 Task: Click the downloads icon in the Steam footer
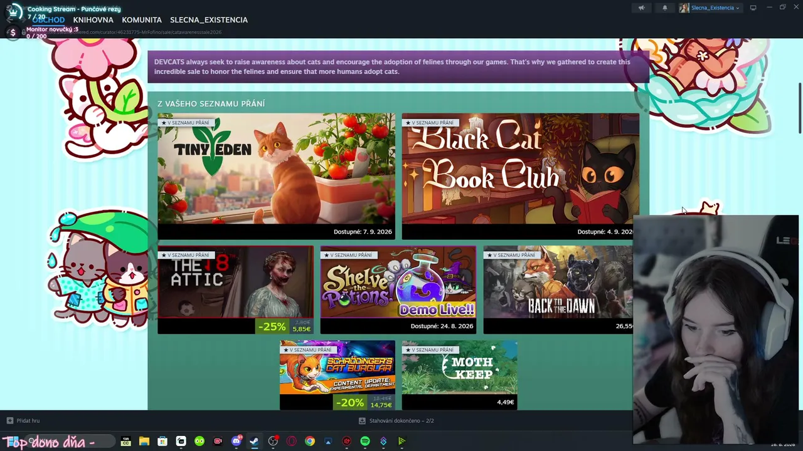tap(362, 421)
